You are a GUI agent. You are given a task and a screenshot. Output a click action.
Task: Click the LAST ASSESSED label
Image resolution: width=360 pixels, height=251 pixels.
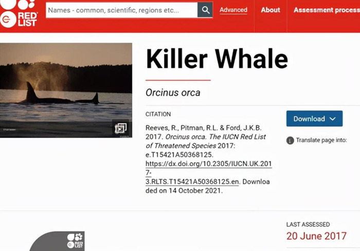308,224
